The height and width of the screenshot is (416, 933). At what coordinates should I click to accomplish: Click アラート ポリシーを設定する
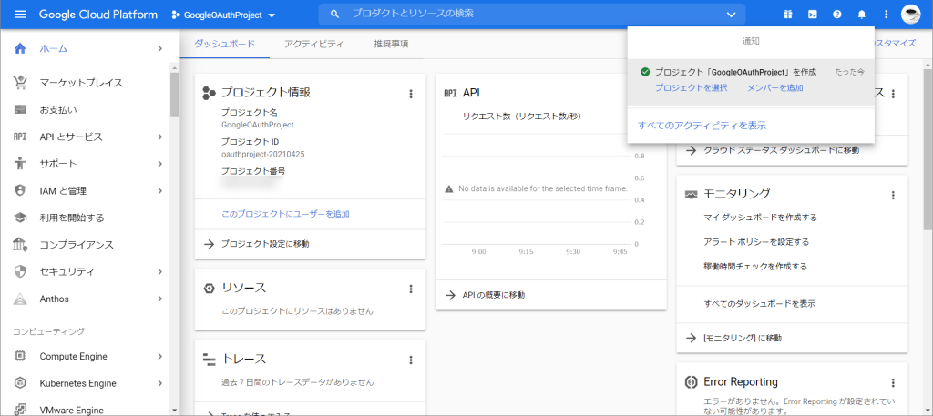(756, 242)
